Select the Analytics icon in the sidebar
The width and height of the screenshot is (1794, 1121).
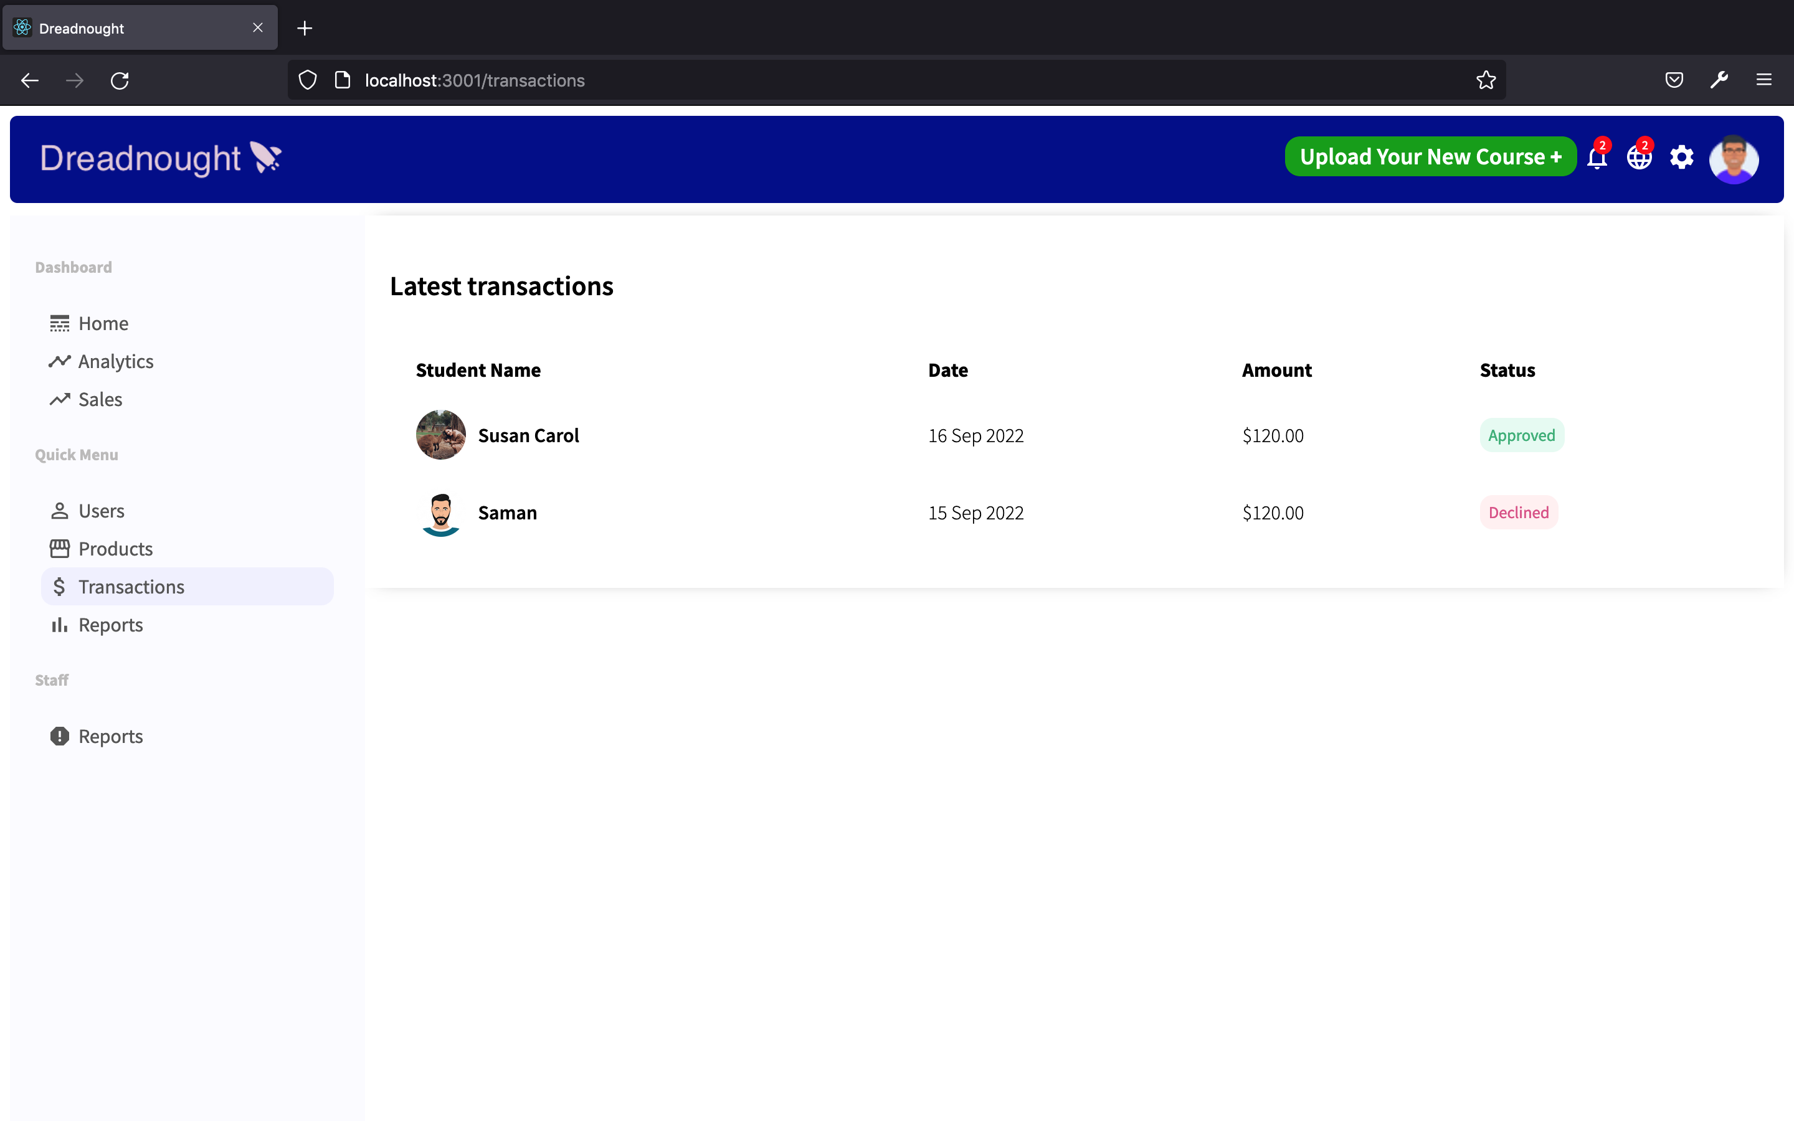pyautogui.click(x=61, y=361)
